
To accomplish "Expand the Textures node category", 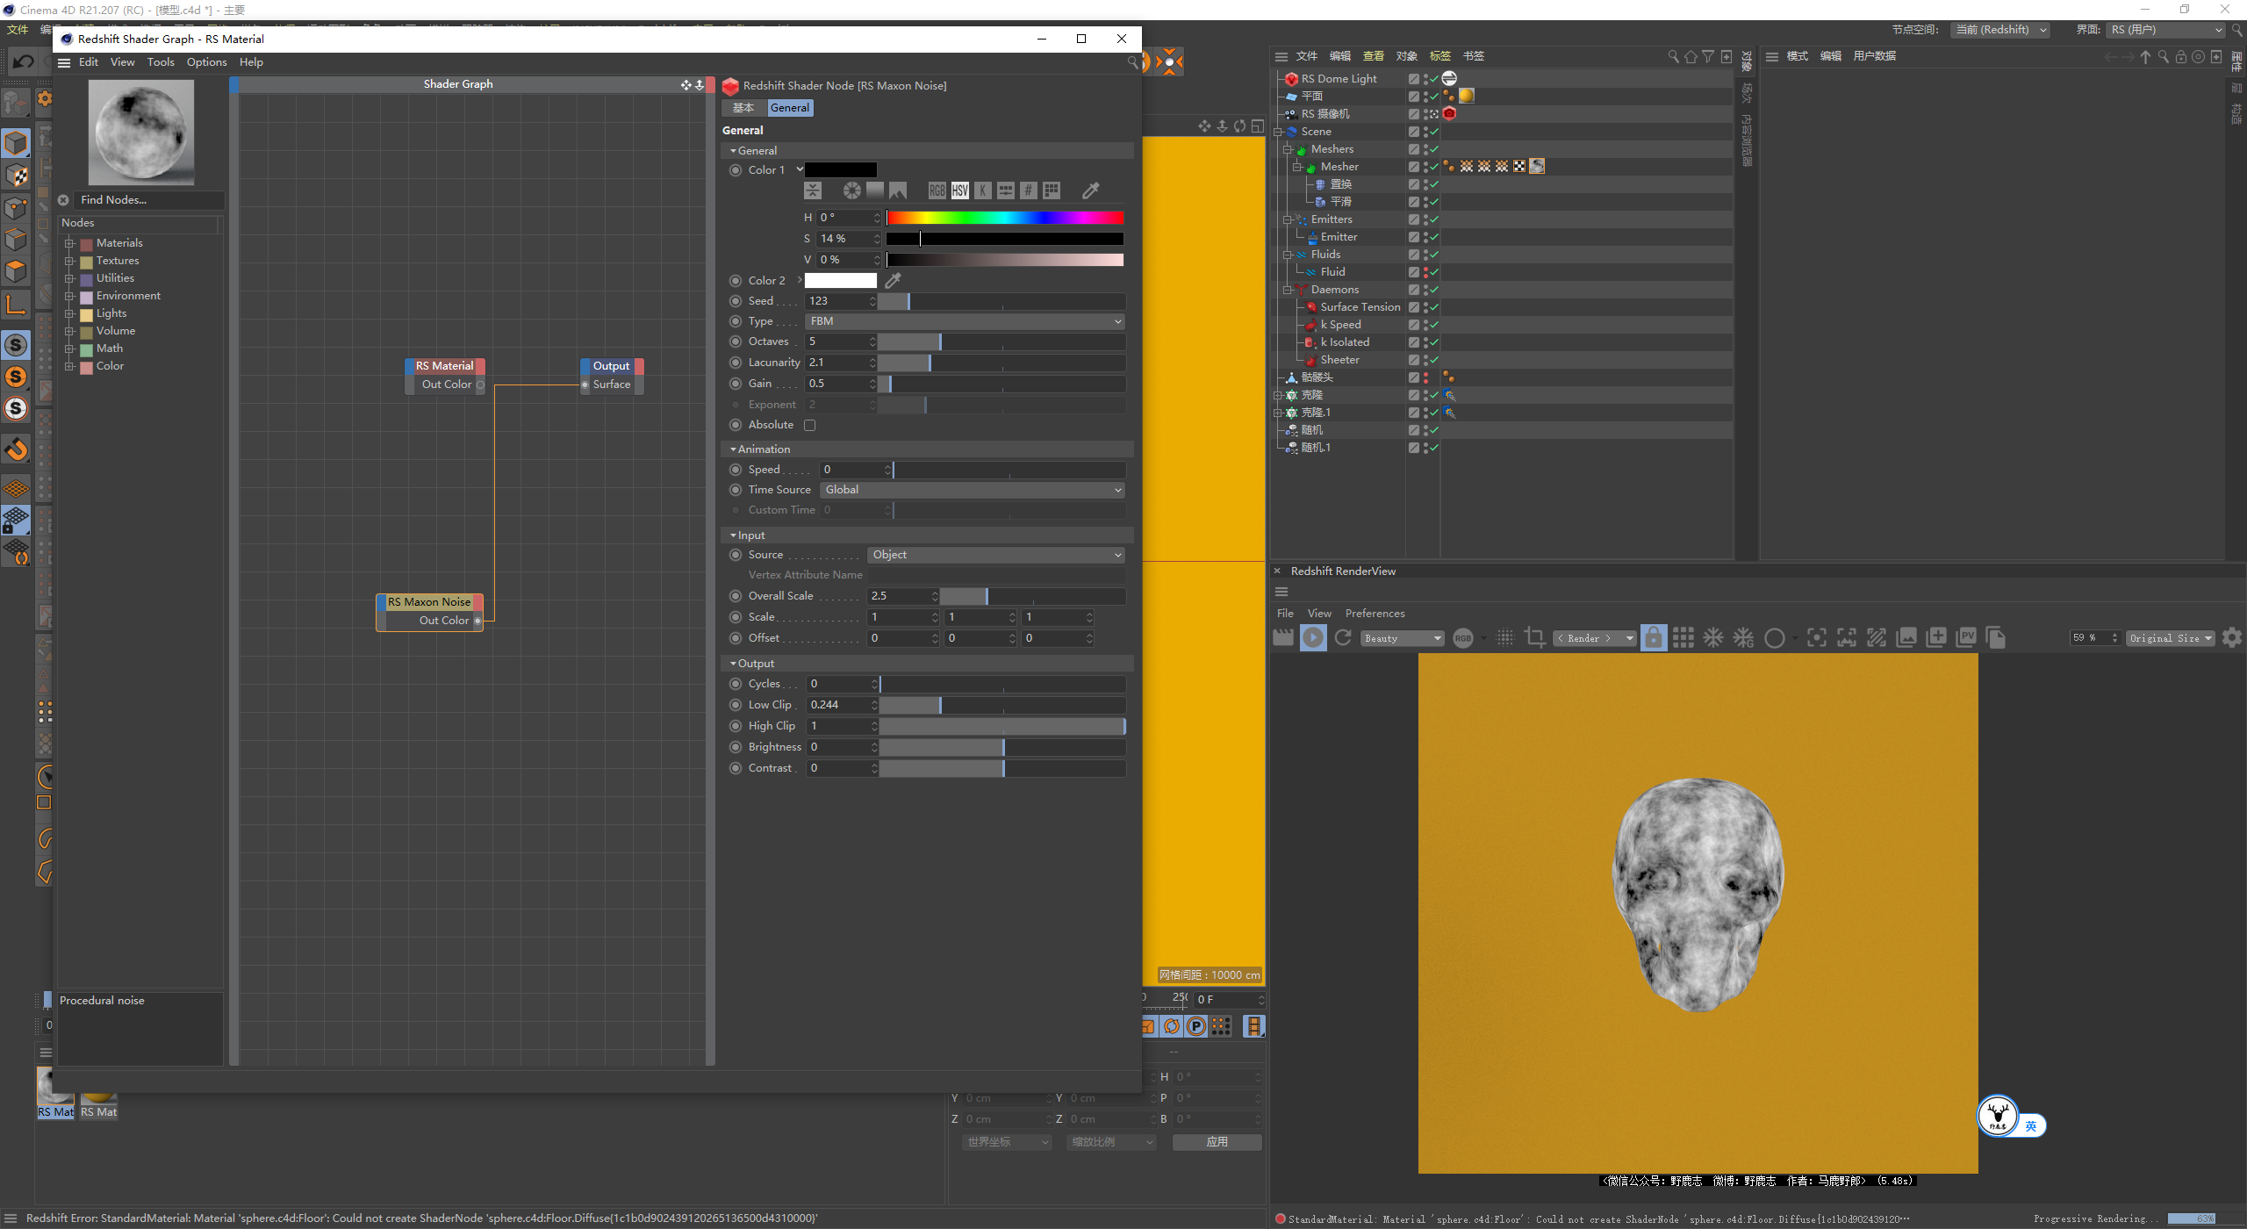I will 69,261.
